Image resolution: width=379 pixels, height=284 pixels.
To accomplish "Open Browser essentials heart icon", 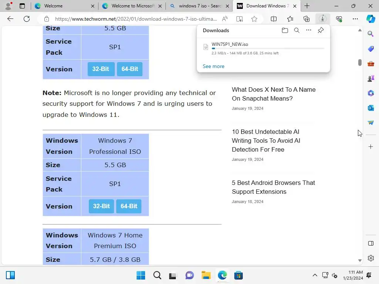I will point(339,19).
